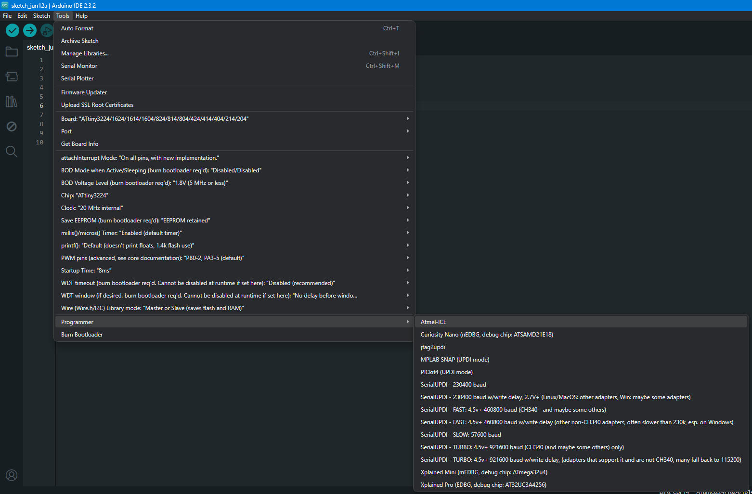The width and height of the screenshot is (752, 494).
Task: Select PICkit4 (UPDI mode) programmer
Action: (581, 372)
